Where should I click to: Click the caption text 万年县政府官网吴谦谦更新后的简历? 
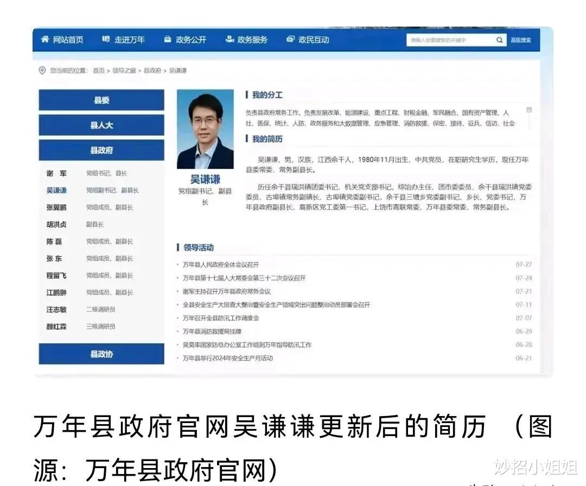click(x=260, y=426)
